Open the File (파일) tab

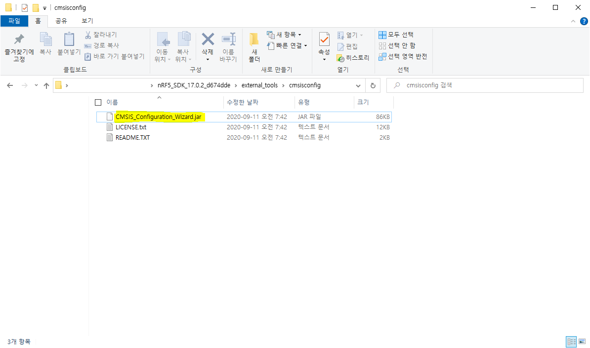click(14, 21)
